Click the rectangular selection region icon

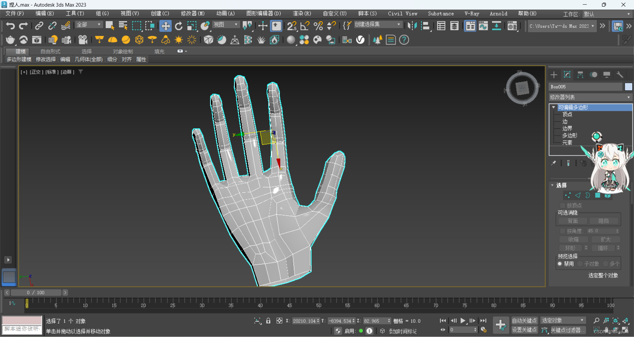click(x=136, y=26)
